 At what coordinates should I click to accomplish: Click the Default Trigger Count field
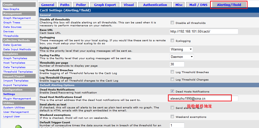click(x=177, y=125)
